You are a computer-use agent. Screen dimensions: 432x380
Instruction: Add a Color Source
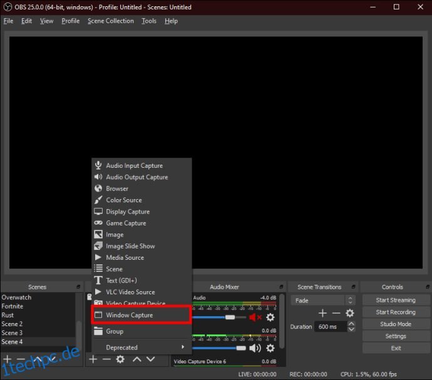141,200
